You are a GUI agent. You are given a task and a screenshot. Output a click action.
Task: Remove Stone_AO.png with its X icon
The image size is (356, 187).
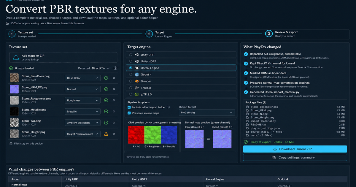coord(114,123)
